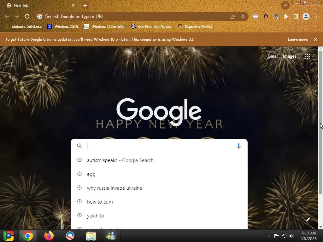Viewport: 323px width, 242px height.
Task: Open Gmail link on new tab page
Action: [273, 56]
